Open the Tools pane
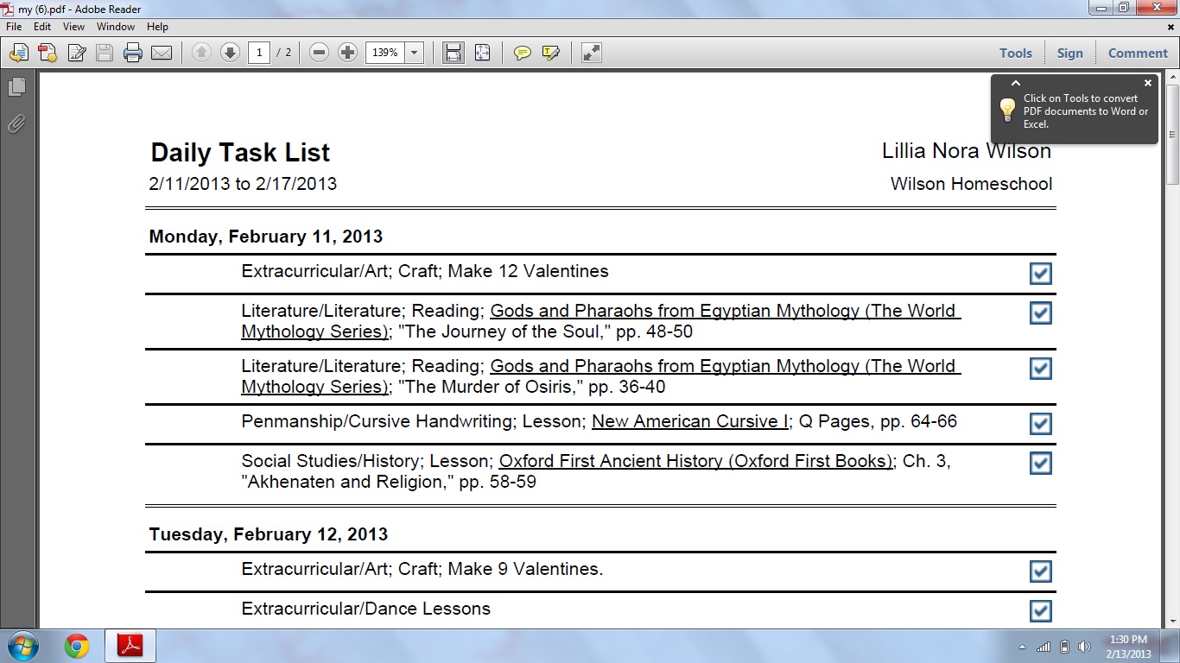1180x663 pixels. coord(1016,54)
